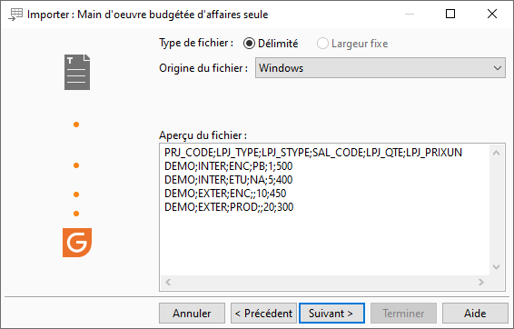Click the import wizard title bar icon

[x=15, y=15]
